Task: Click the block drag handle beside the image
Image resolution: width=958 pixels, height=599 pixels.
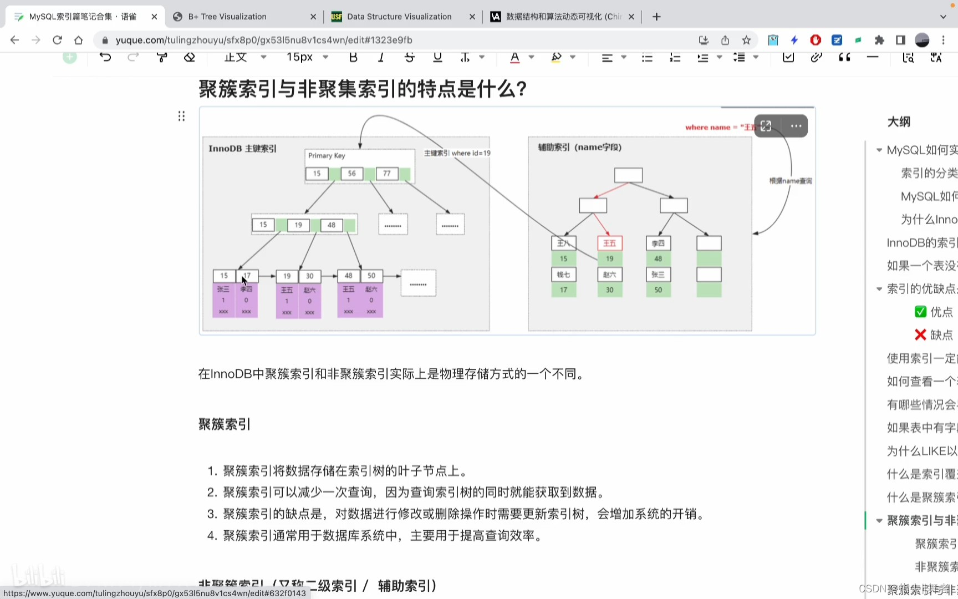Action: [181, 116]
